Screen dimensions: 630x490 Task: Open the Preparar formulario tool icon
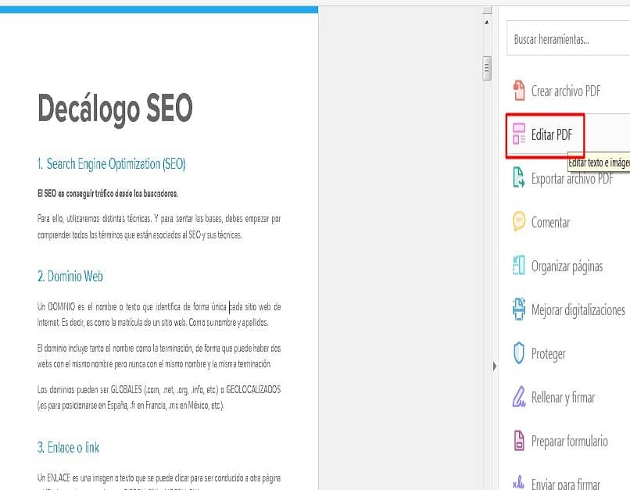point(519,441)
